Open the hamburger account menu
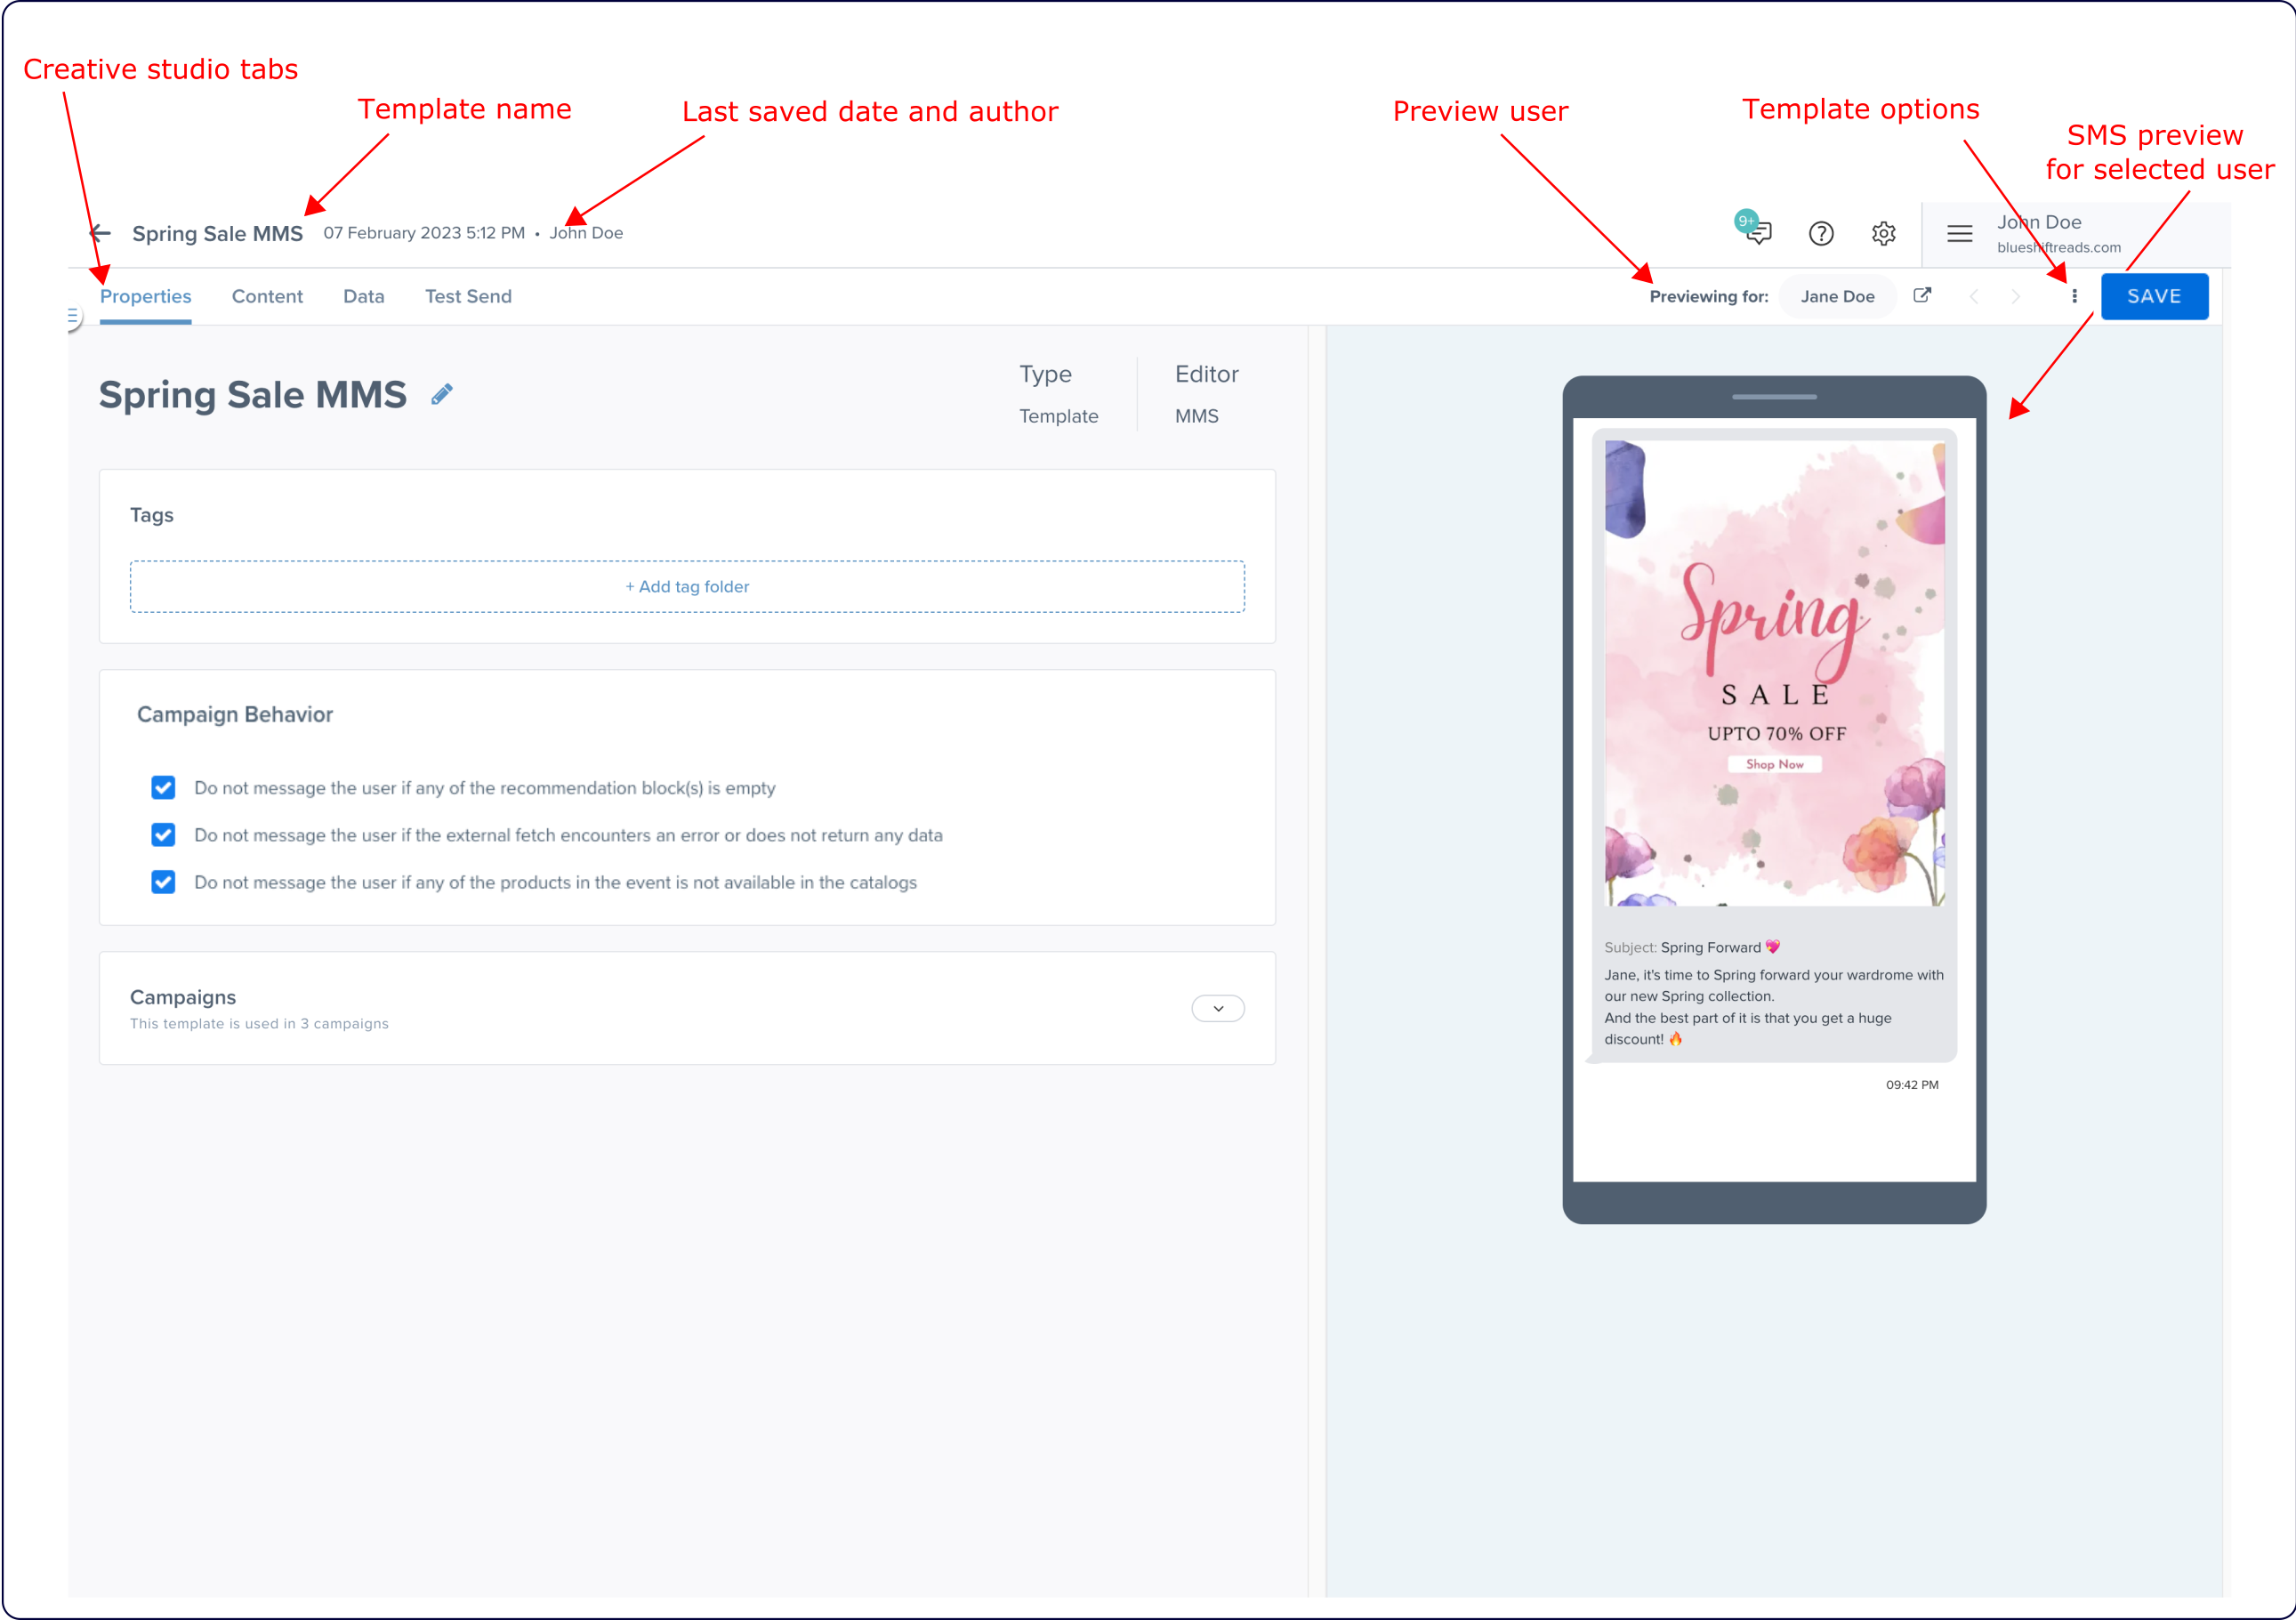The width and height of the screenshot is (2296, 1620). click(x=1959, y=233)
